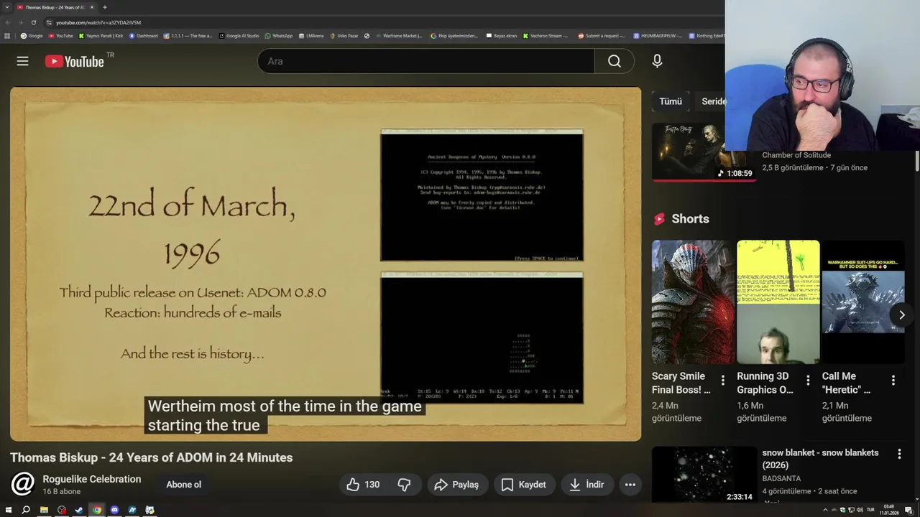Open the YouTube hamburger guide menu
The image size is (920, 517).
tap(22, 61)
